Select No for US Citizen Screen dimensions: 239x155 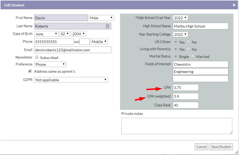(188, 42)
